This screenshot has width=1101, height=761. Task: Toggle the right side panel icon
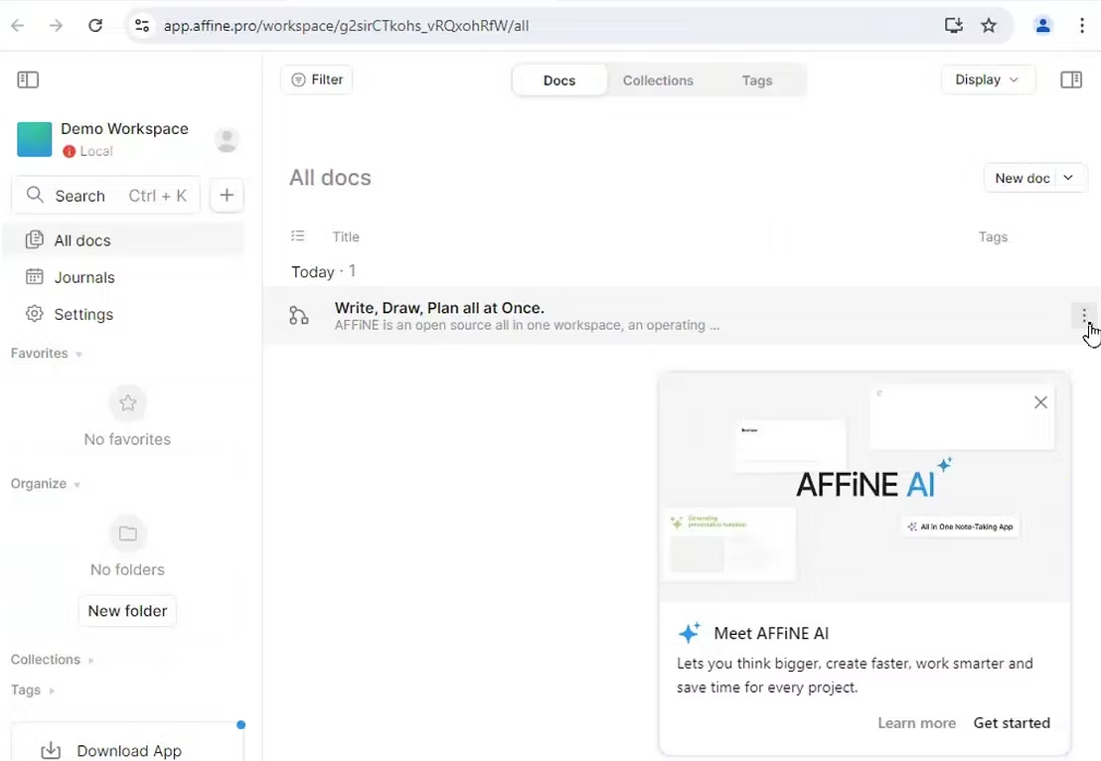click(1070, 78)
